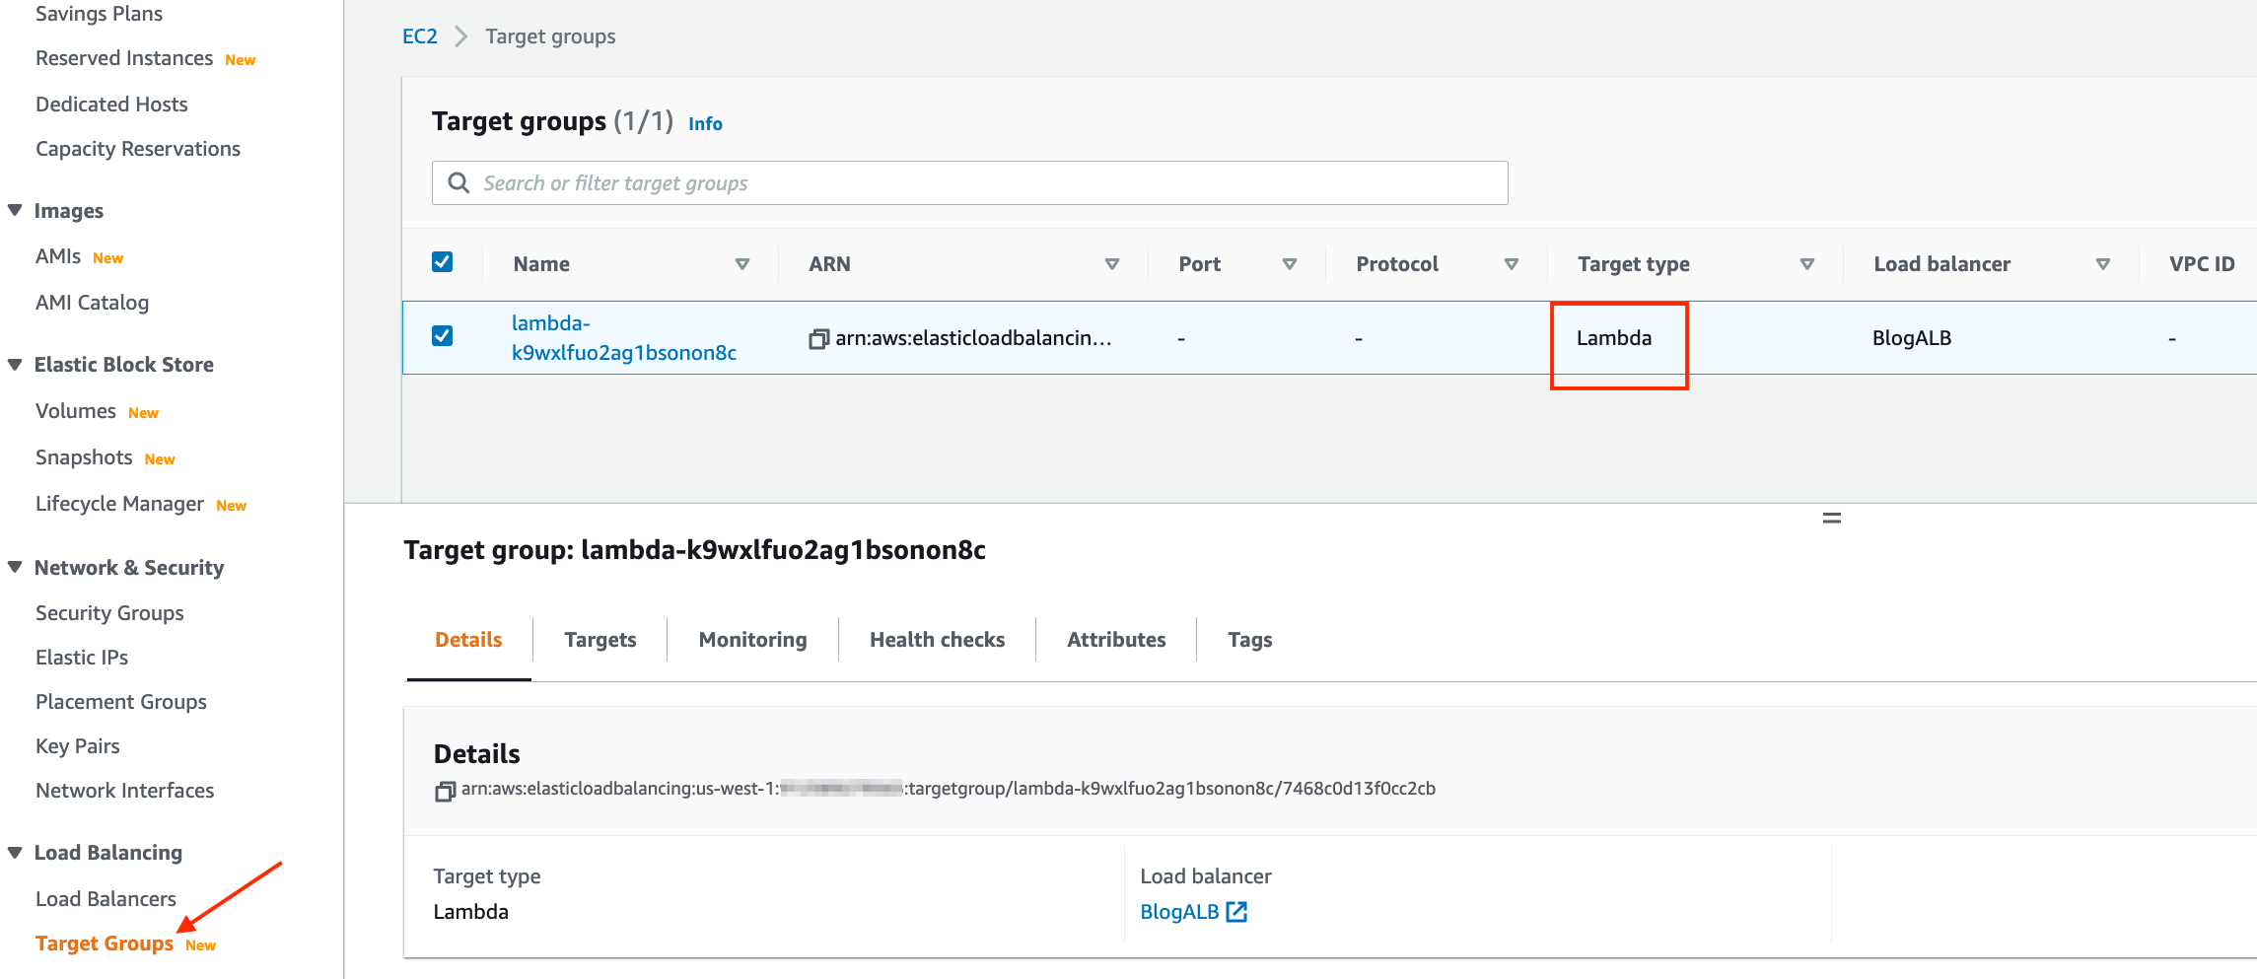Collapse the Elastic Block Store section
2257x979 pixels.
point(15,364)
